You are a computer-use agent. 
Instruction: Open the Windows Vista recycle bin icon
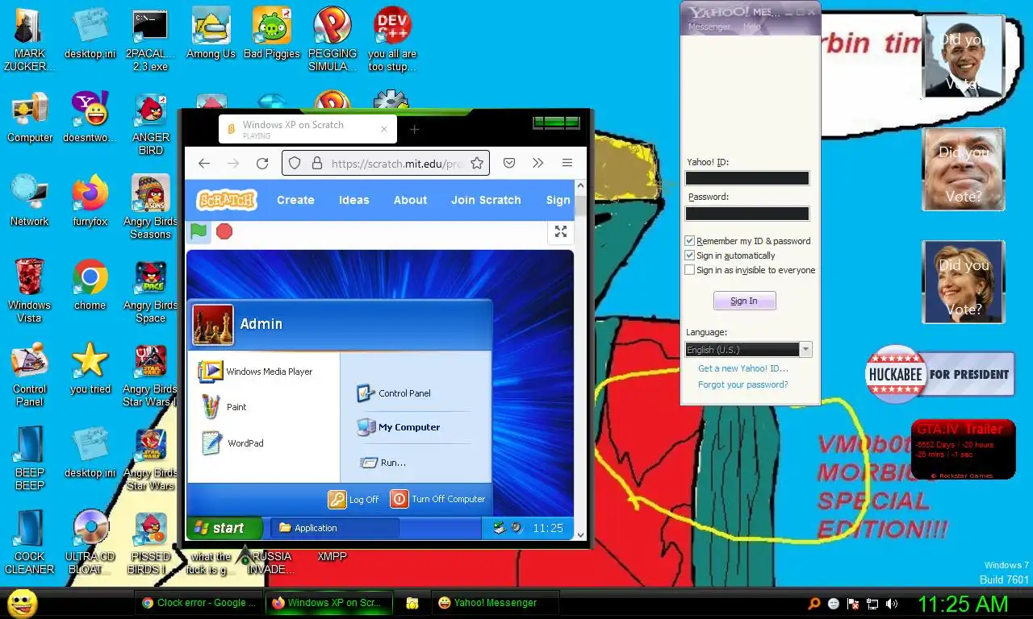click(x=30, y=291)
